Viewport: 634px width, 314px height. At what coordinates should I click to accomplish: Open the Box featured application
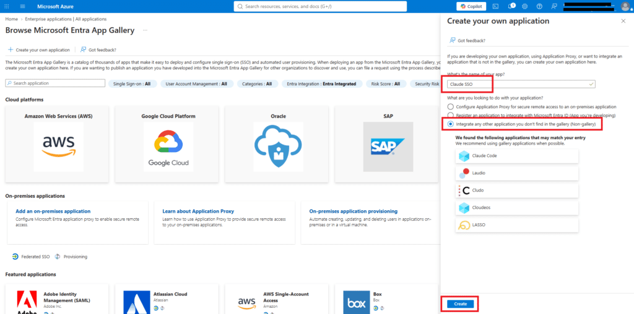pos(386,299)
